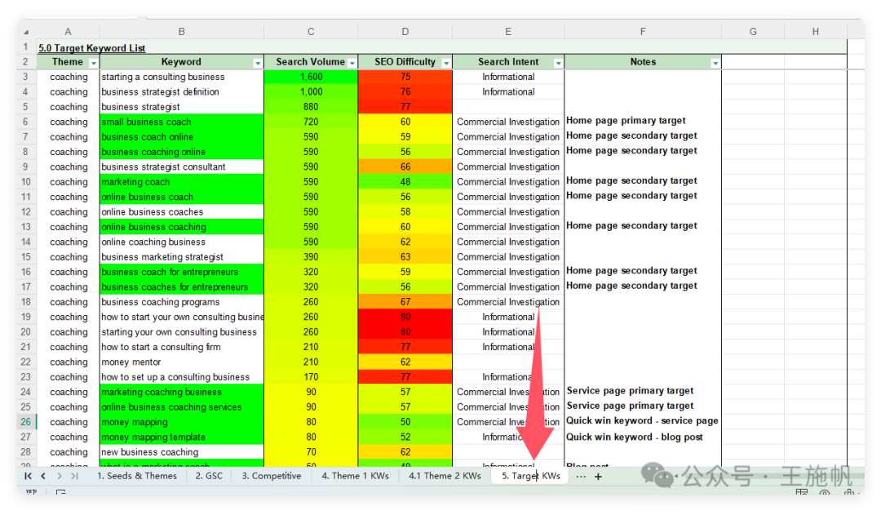Click cell 'marketing coaching business'
Viewport: 881px width, 511px height.
point(181,392)
